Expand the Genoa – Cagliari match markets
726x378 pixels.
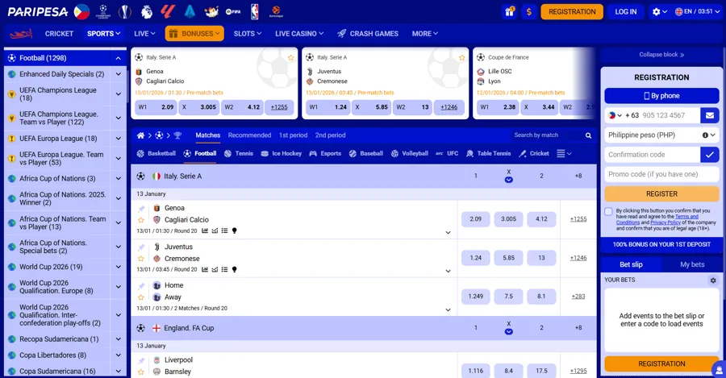point(448,232)
